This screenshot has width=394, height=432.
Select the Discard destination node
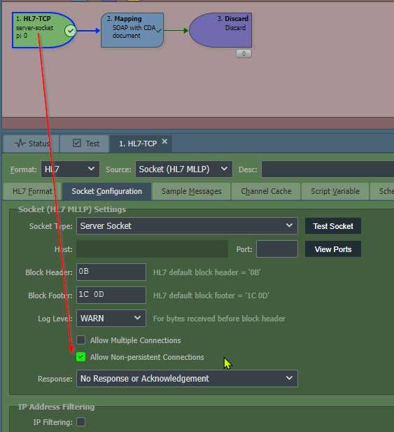220,30
